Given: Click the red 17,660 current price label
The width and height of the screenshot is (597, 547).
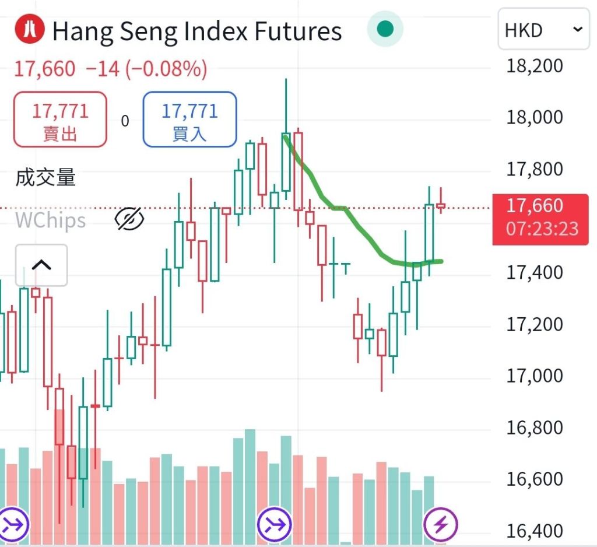Looking at the screenshot, I should tap(535, 206).
